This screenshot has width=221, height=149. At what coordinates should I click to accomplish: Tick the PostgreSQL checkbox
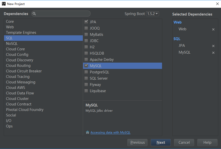coord(86,72)
